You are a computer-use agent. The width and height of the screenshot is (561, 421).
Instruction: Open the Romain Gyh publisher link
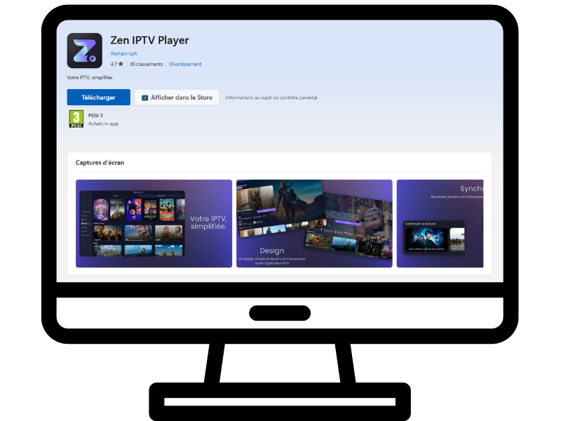124,53
